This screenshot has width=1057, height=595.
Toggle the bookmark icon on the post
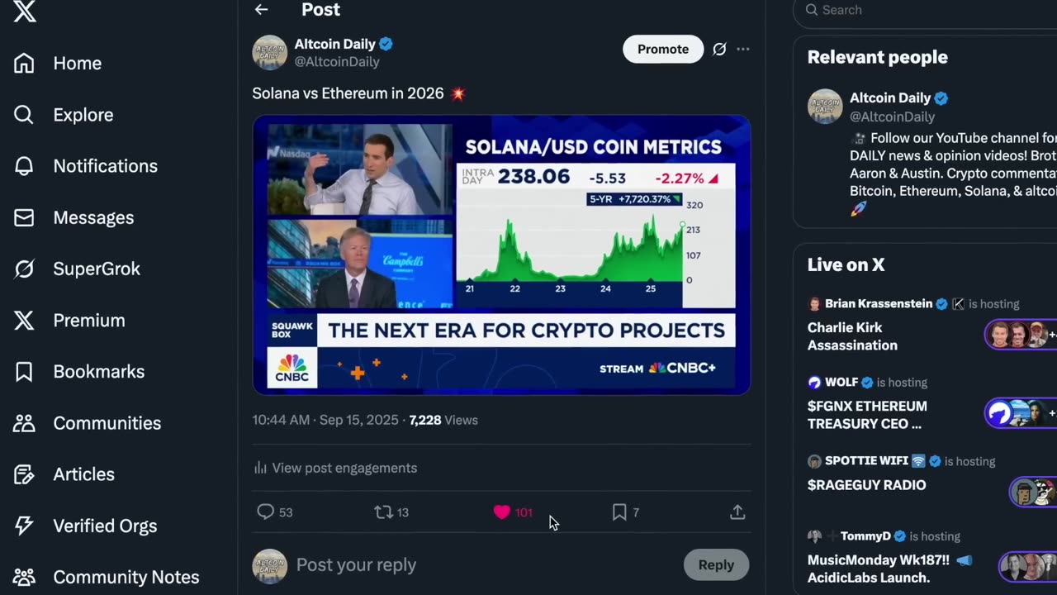619,512
